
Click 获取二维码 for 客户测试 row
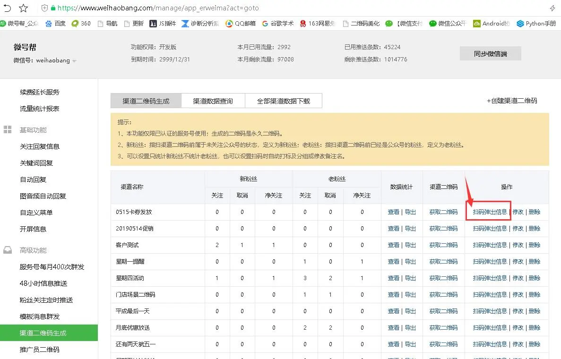tap(443, 245)
